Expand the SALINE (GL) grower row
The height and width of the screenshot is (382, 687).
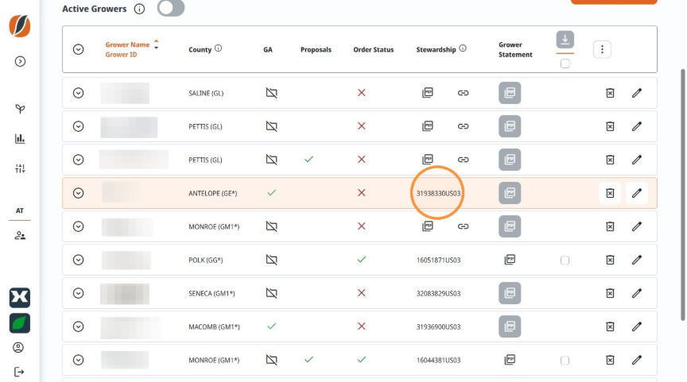coord(79,93)
